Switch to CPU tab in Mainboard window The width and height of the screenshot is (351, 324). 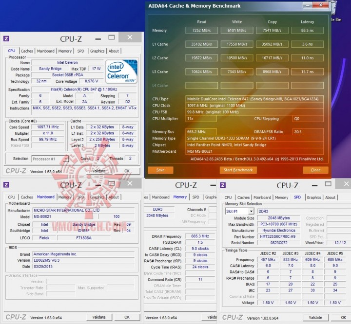(x=12, y=197)
